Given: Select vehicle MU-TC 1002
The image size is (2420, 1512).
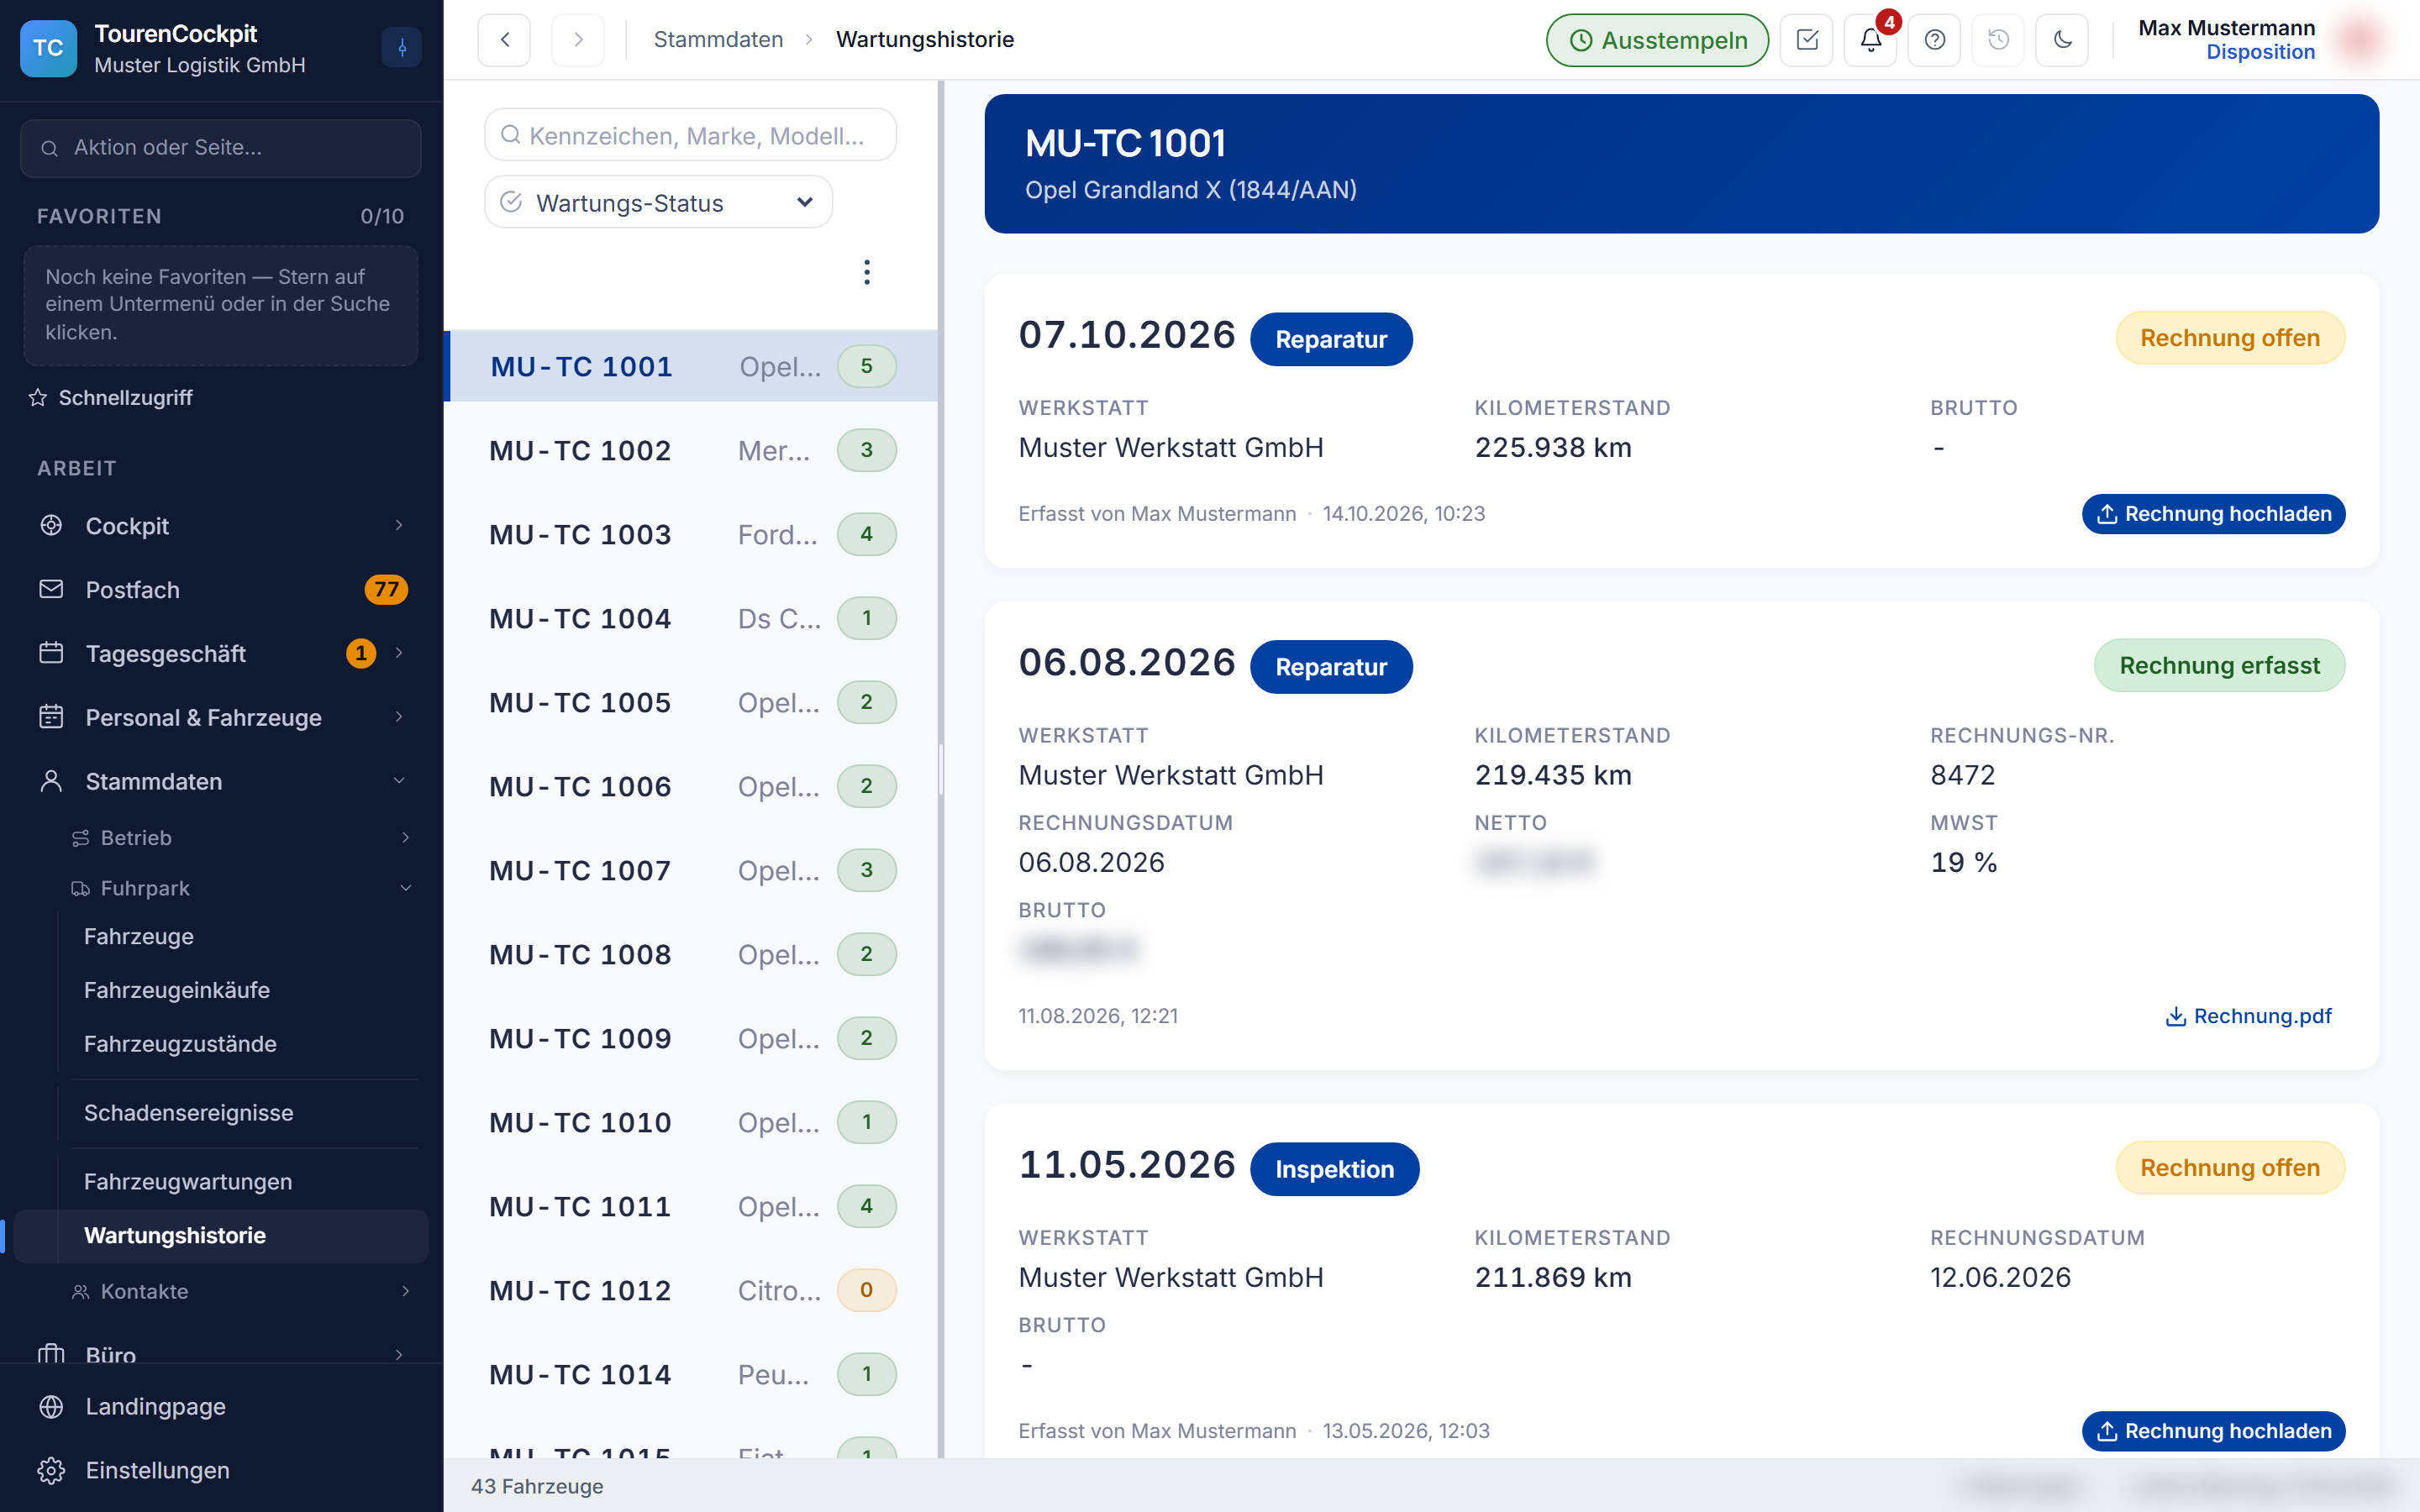Looking at the screenshot, I should click(691, 451).
